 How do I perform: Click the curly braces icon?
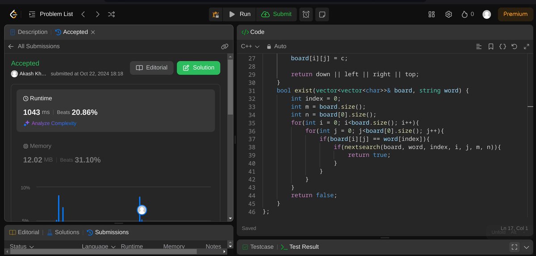coord(502,46)
